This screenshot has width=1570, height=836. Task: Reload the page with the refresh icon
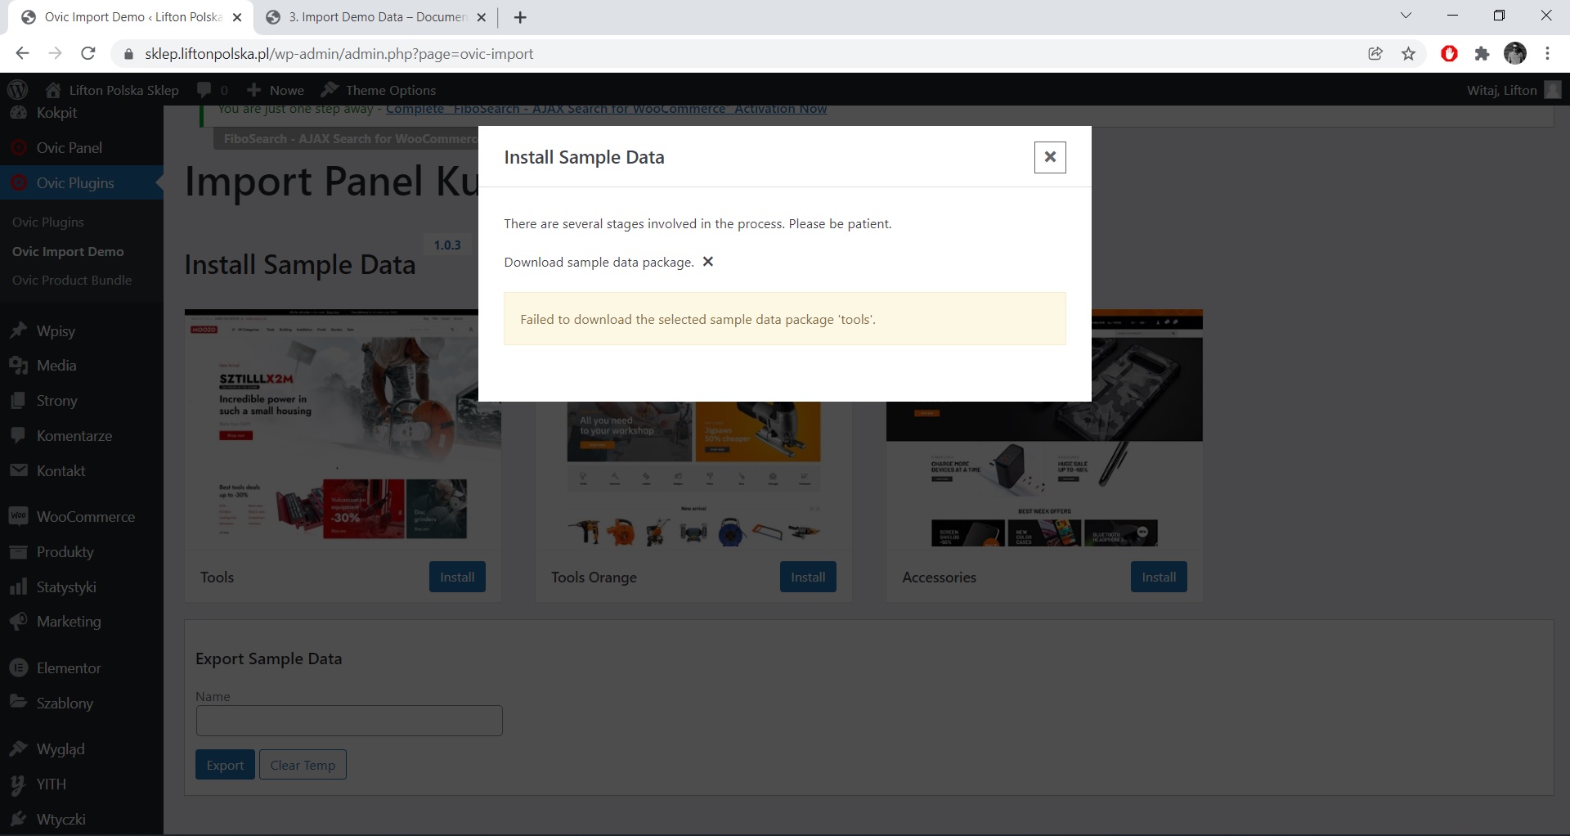[x=88, y=54]
